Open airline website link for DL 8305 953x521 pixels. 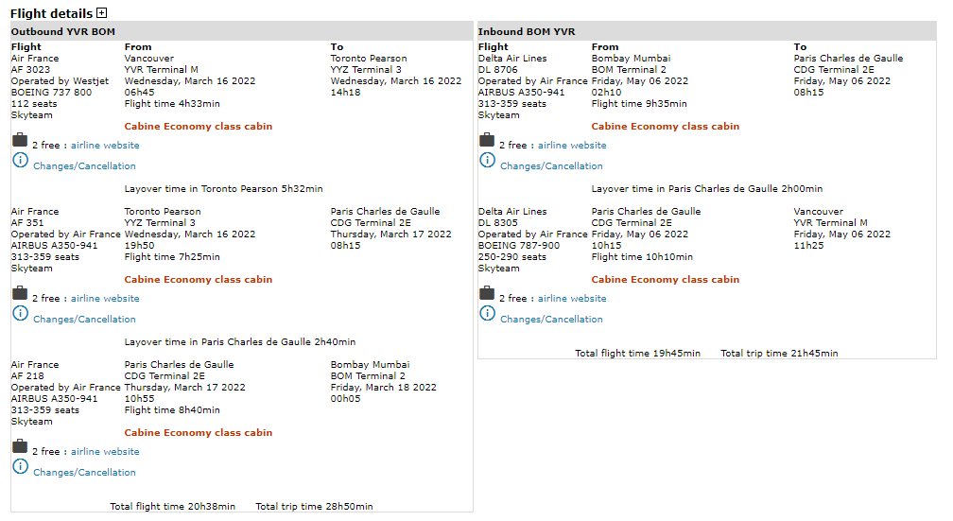[572, 299]
